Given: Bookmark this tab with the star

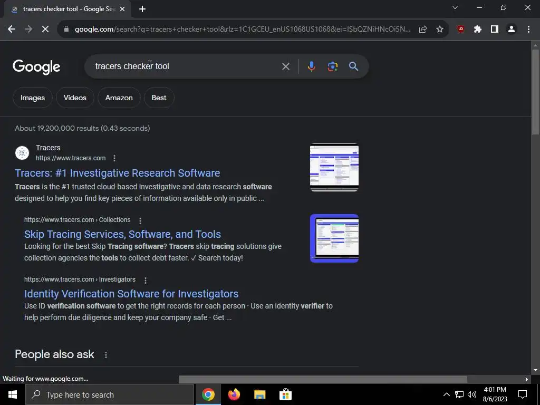Looking at the screenshot, I should pyautogui.click(x=440, y=30).
